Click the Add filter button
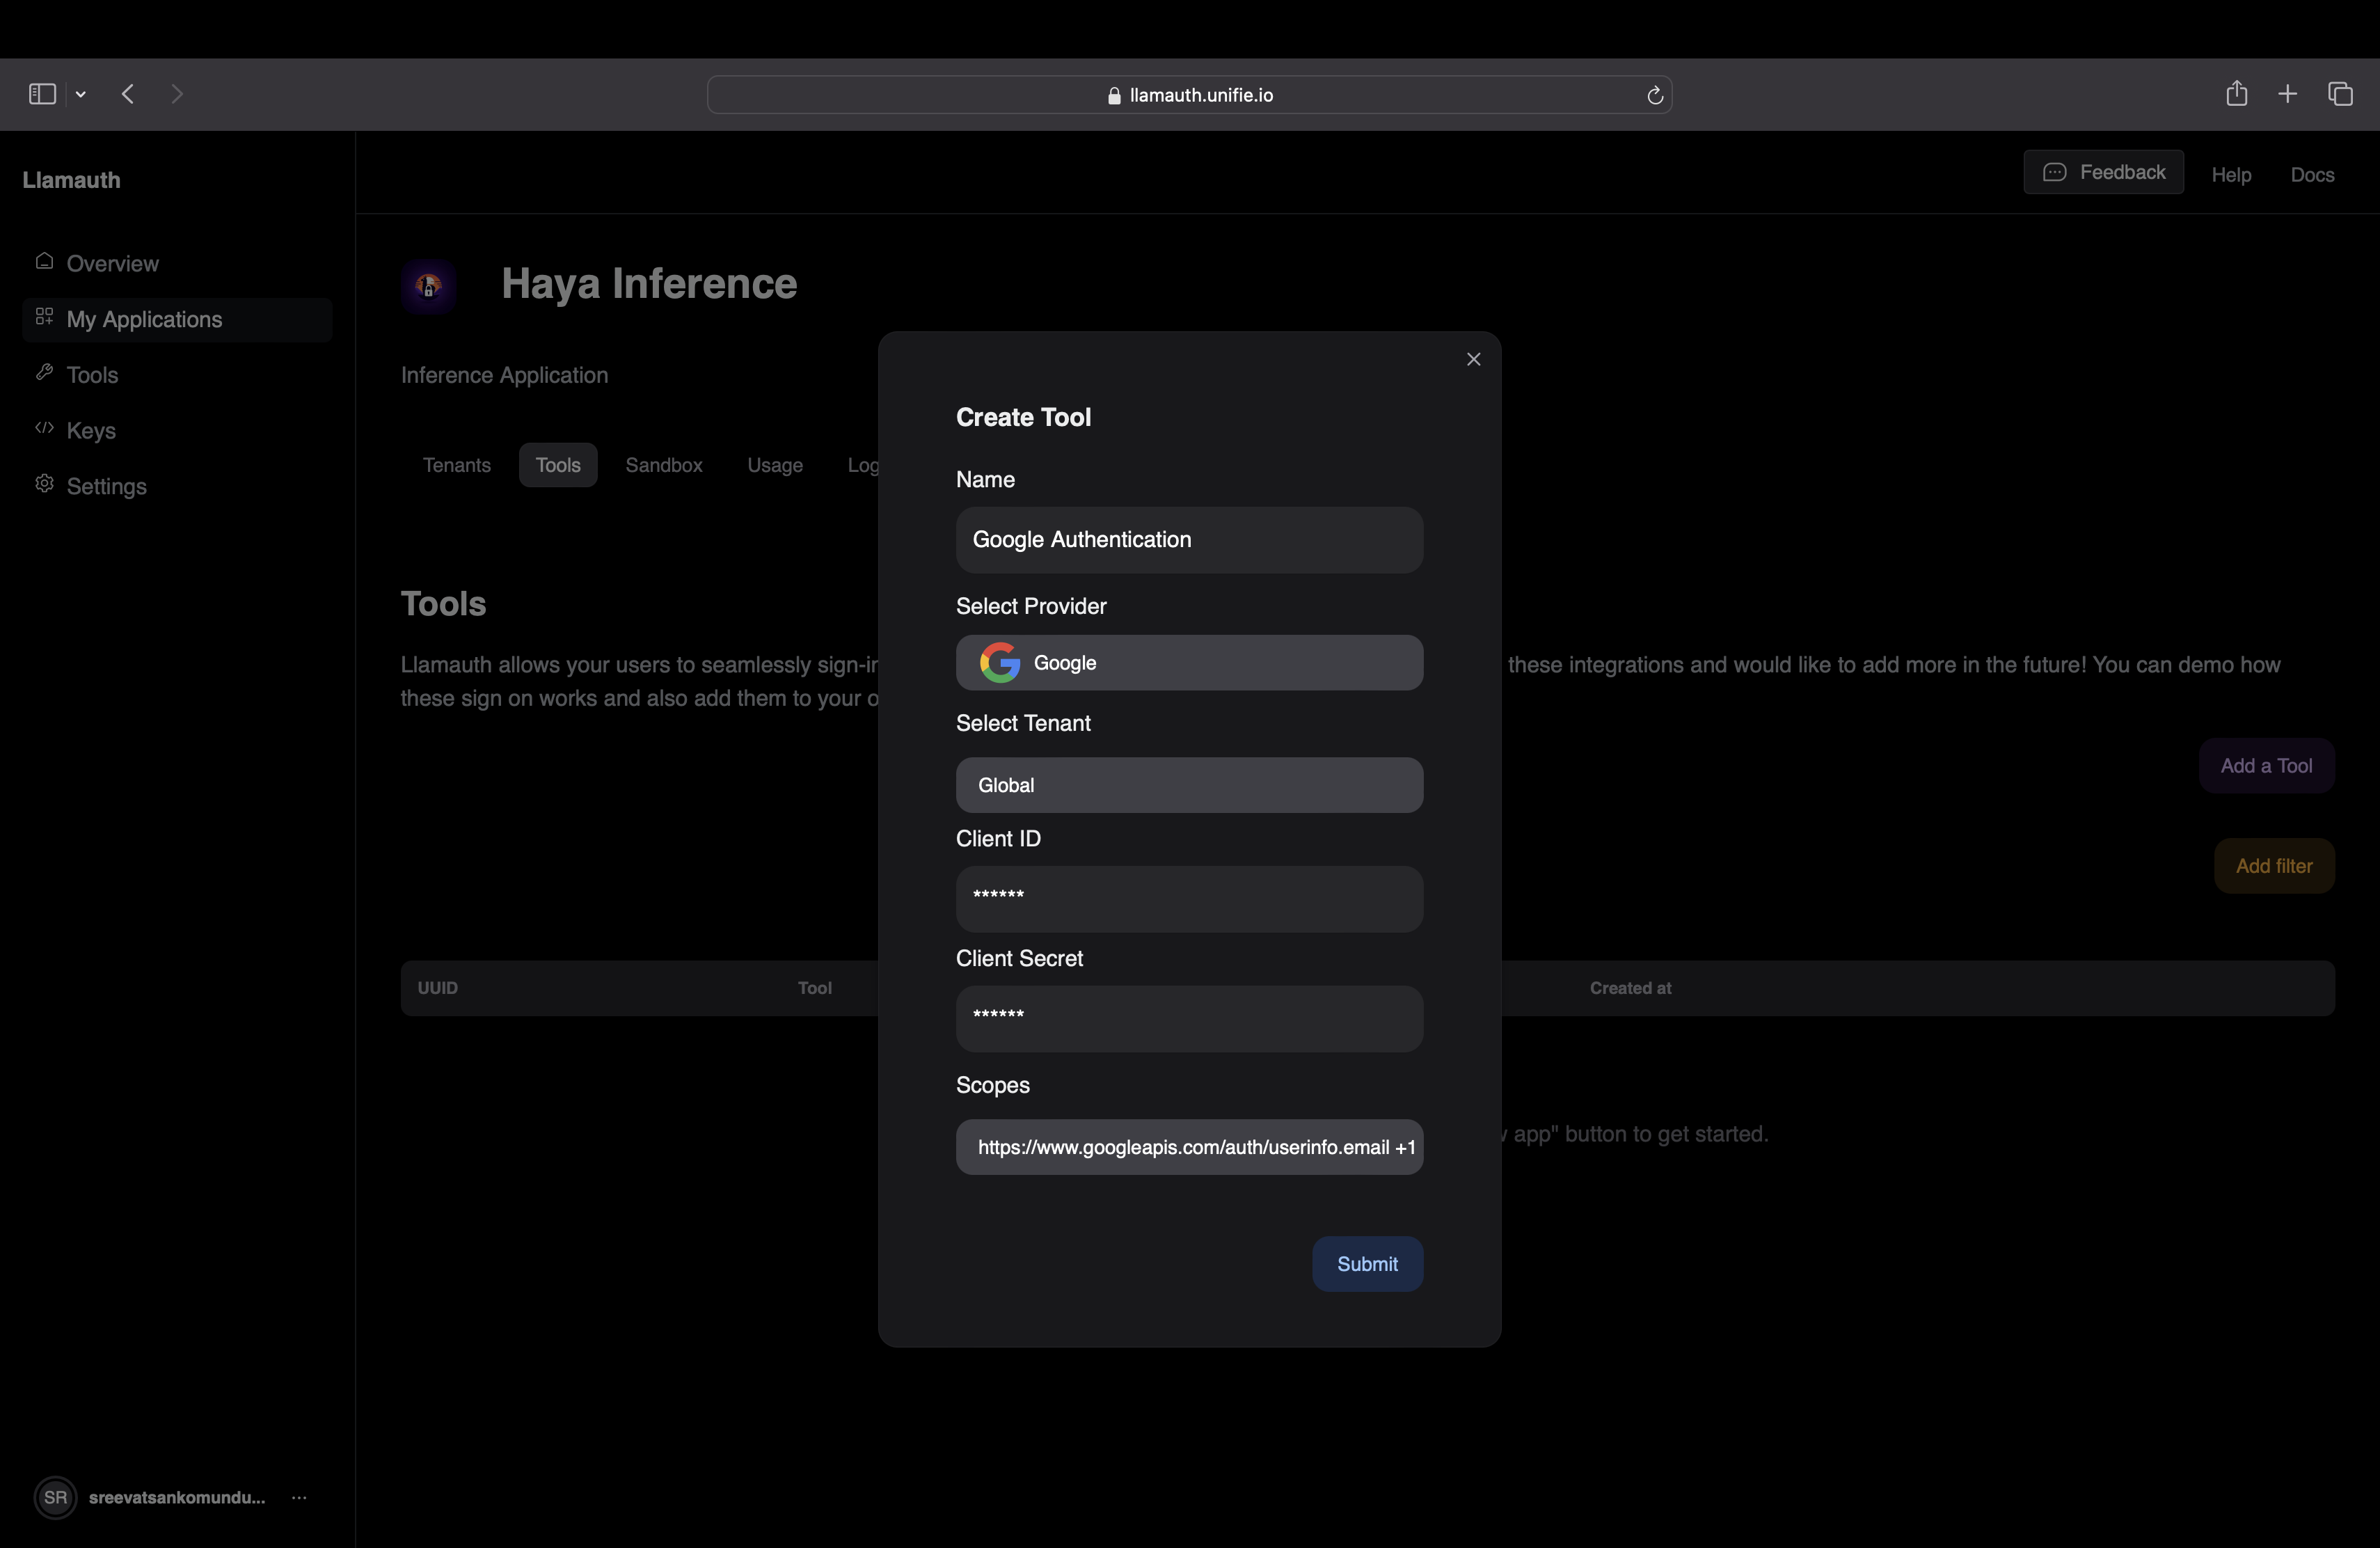Image resolution: width=2380 pixels, height=1548 pixels. point(2274,866)
